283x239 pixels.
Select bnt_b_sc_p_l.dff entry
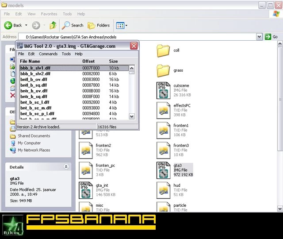point(74,114)
